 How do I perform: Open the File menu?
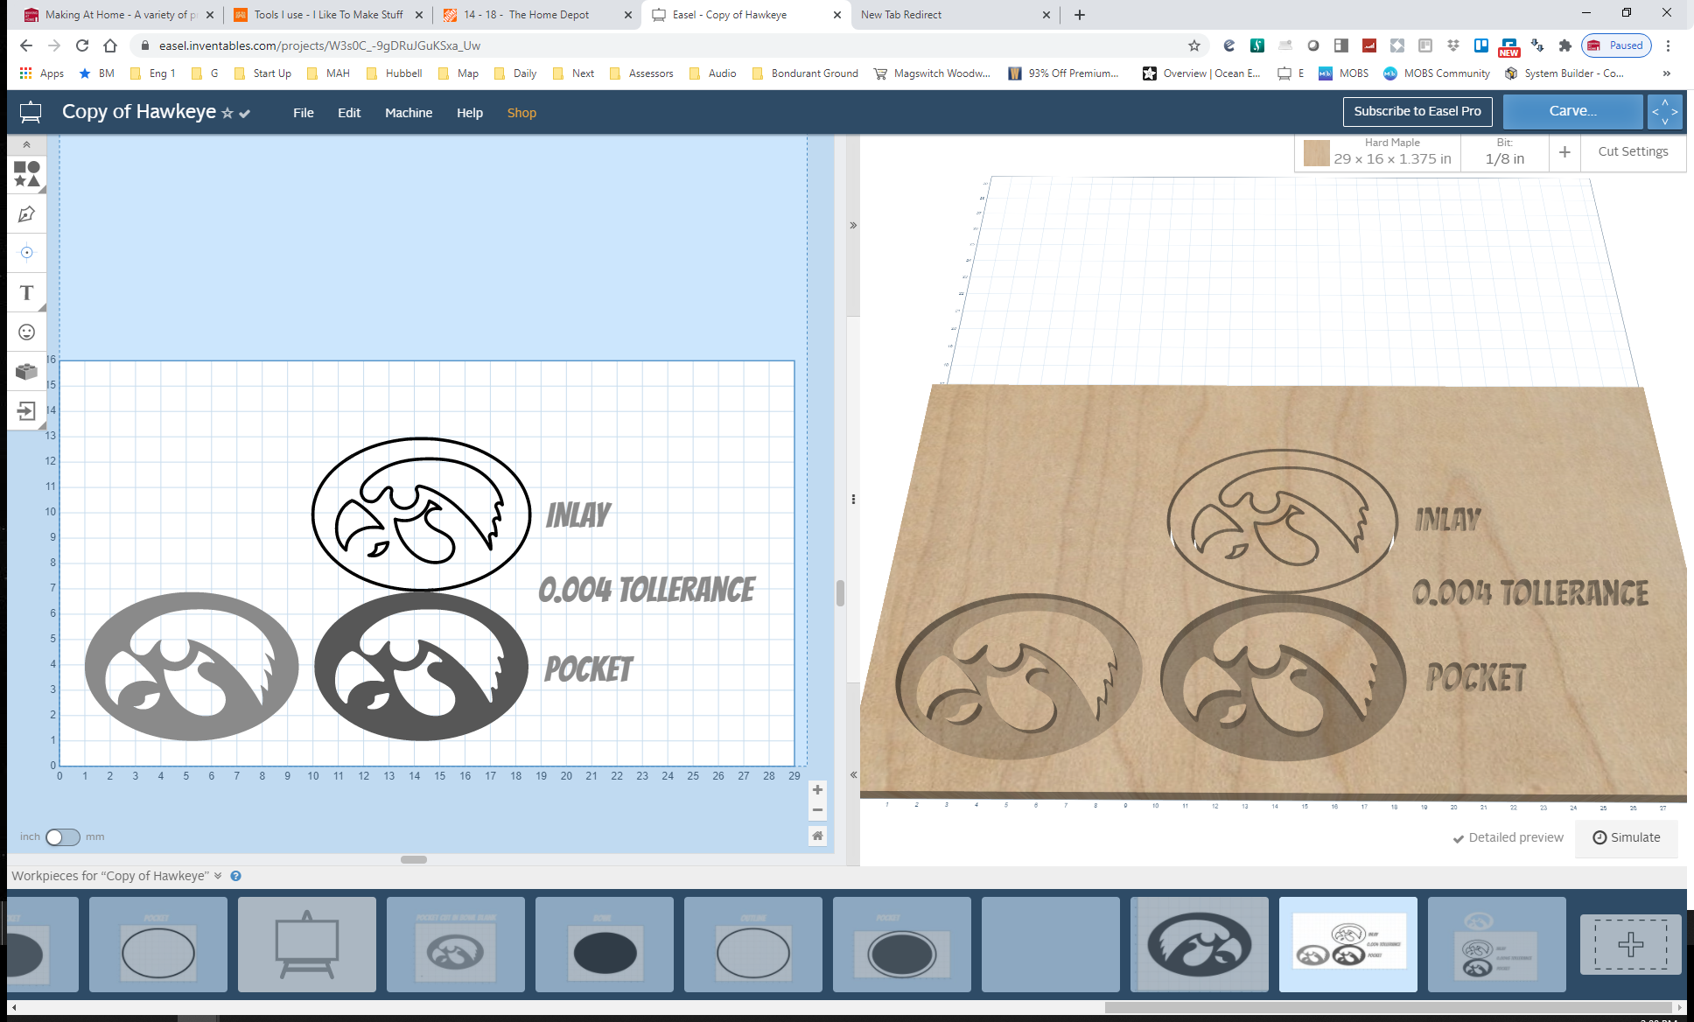[303, 113]
